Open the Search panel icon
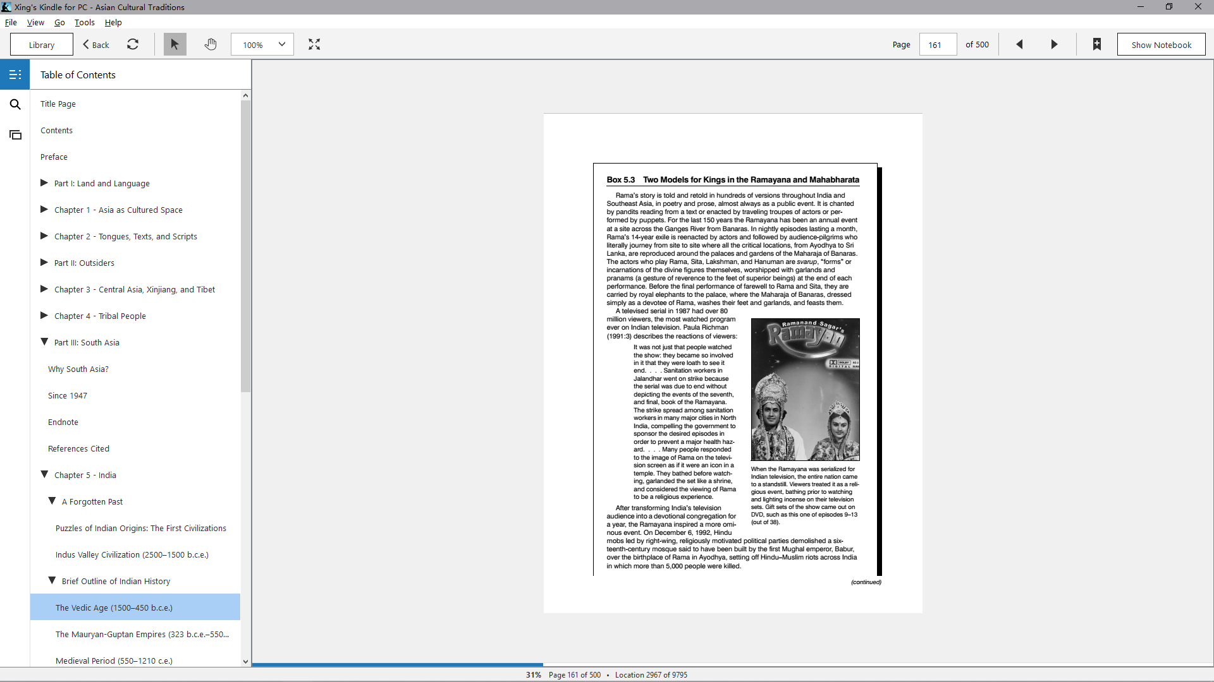This screenshot has height=682, width=1214. [x=15, y=104]
